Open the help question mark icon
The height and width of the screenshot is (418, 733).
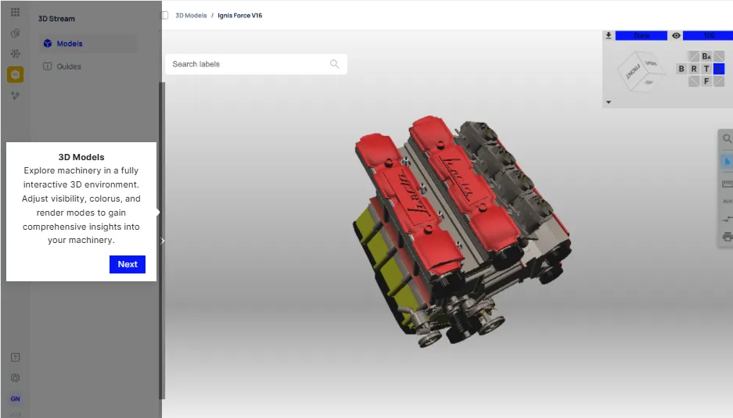[15, 357]
